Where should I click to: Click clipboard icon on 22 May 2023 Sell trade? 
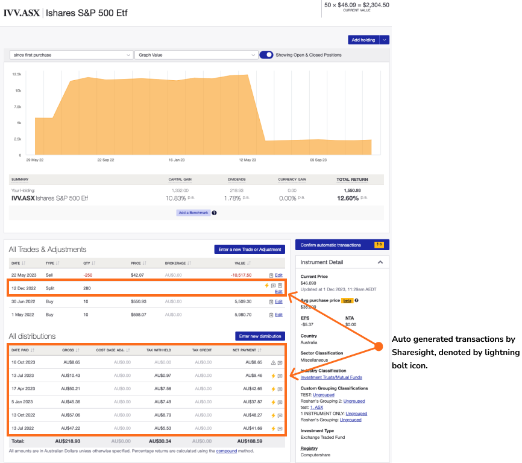coord(271,276)
